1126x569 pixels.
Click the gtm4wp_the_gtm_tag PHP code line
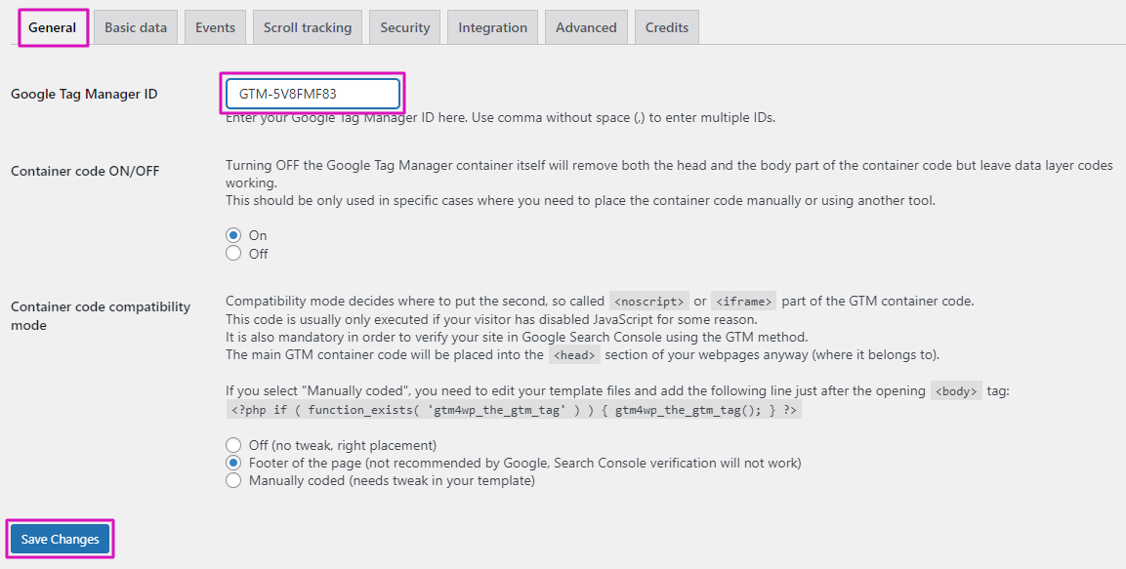514,410
